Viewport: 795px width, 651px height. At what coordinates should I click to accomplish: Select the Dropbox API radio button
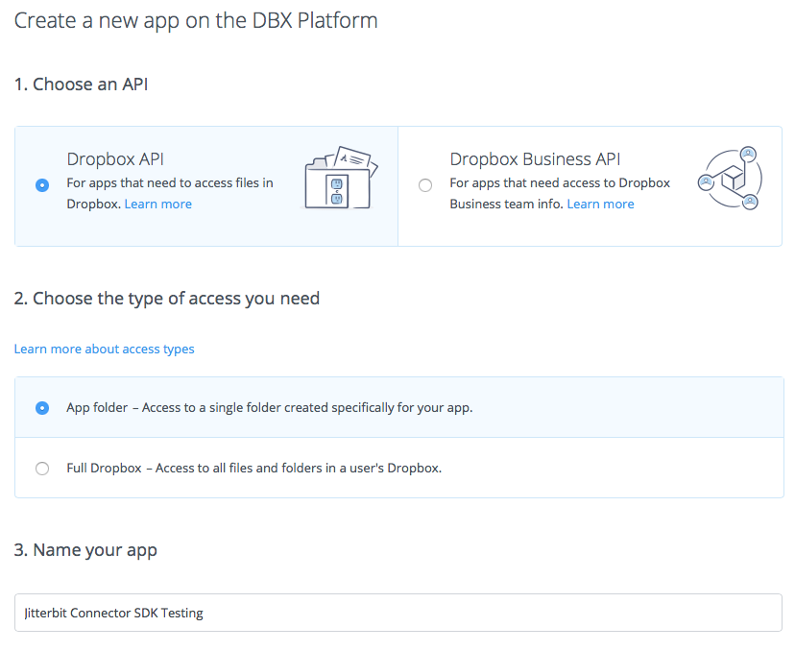42,185
